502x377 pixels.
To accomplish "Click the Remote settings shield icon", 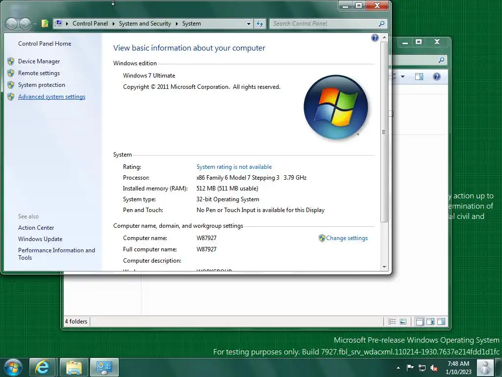I will (11, 73).
